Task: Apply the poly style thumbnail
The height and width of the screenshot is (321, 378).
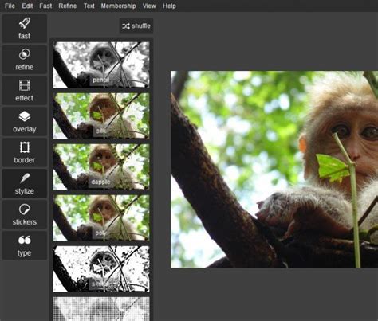Action: tap(101, 217)
